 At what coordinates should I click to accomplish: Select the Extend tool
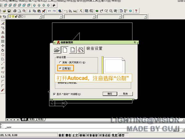pyautogui.click(x=3, y=72)
